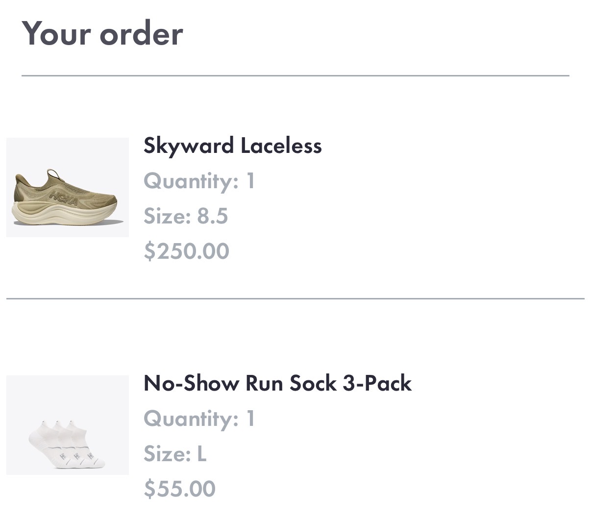The image size is (591, 519).
Task: Select the Skyward Laceless quantity text
Action: 199,181
